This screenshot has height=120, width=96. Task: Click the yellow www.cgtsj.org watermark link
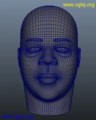point(79,5)
